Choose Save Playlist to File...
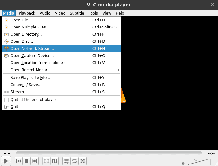This screenshot has width=218, height=166. [x=62, y=78]
